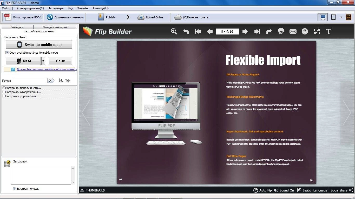
Task: Click the Заголовок text area scrollbar down arrow
Action: (73, 182)
